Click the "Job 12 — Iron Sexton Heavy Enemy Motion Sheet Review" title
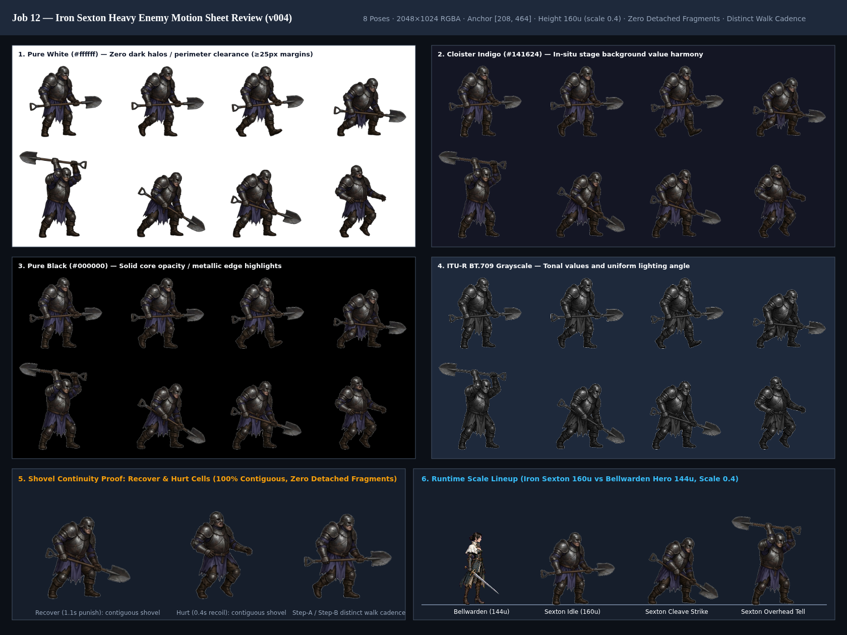The height and width of the screenshot is (635, 847). coord(152,18)
